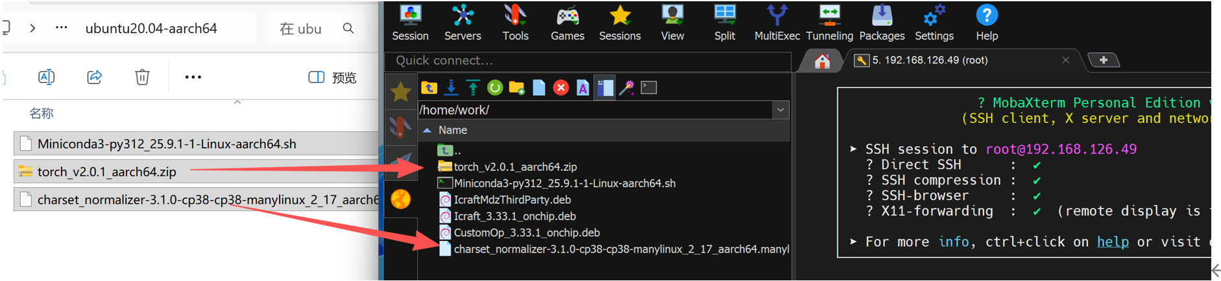1221x281 pixels.
Task: Open the Servers menu icon
Action: pyautogui.click(x=463, y=22)
